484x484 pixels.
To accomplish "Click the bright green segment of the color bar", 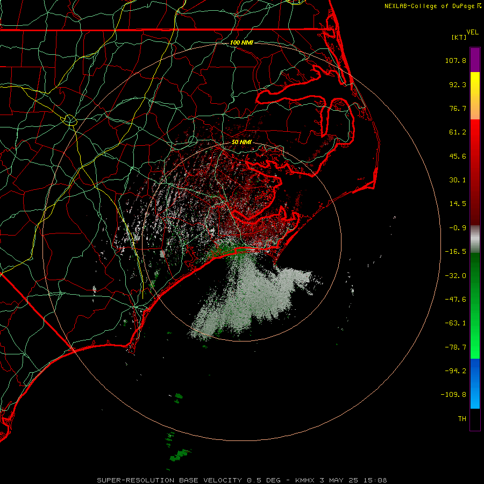I will pyautogui.click(x=475, y=305).
